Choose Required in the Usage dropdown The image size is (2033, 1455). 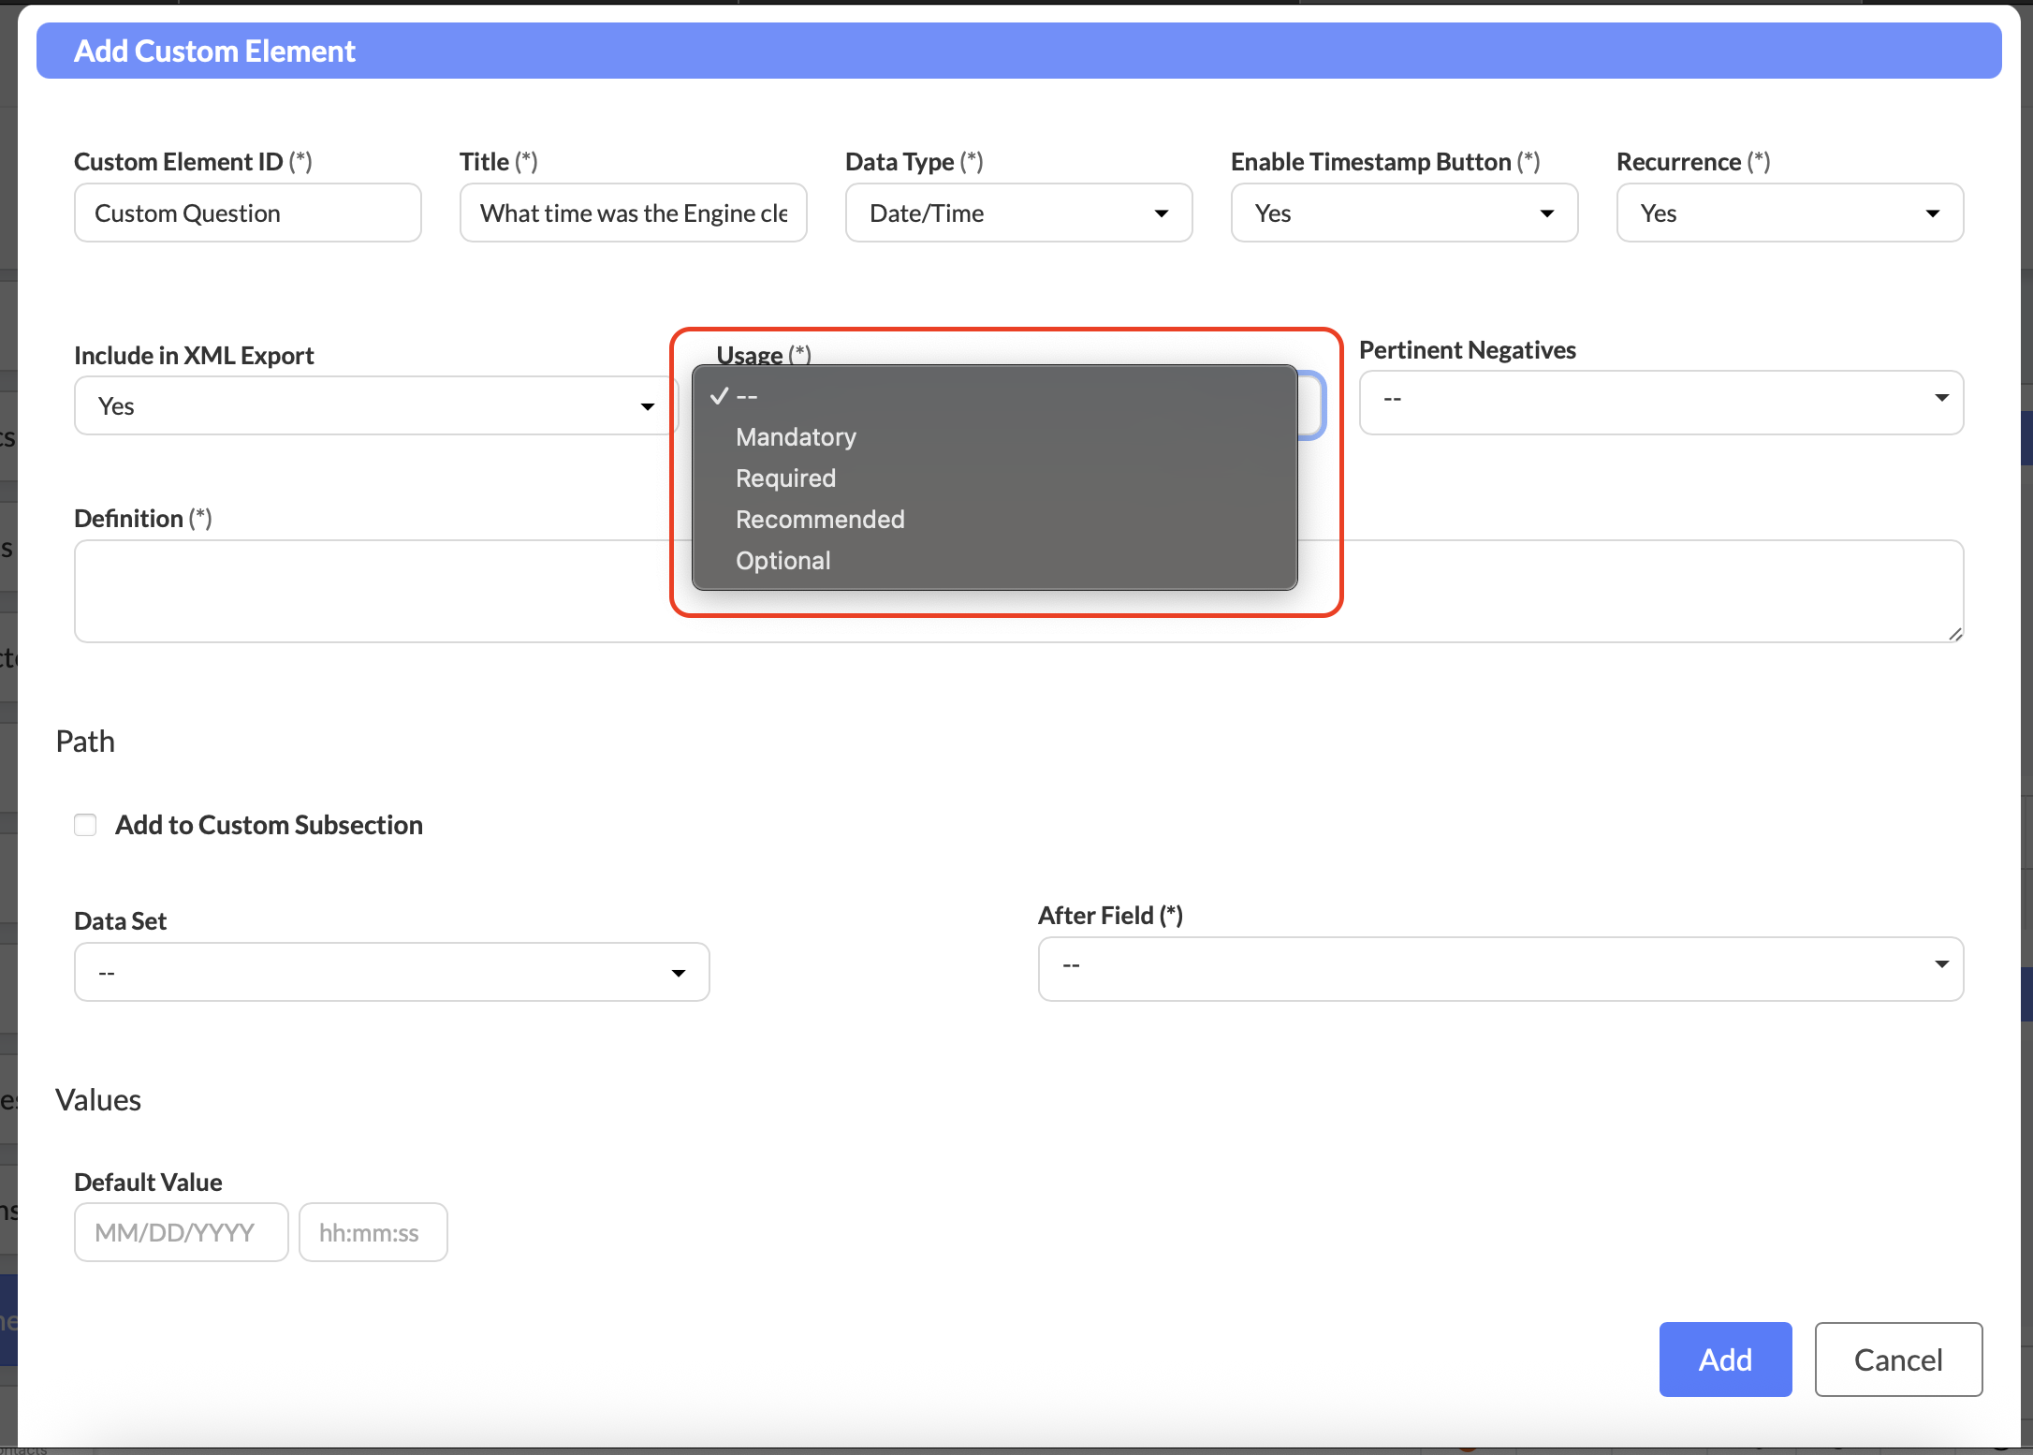785,478
